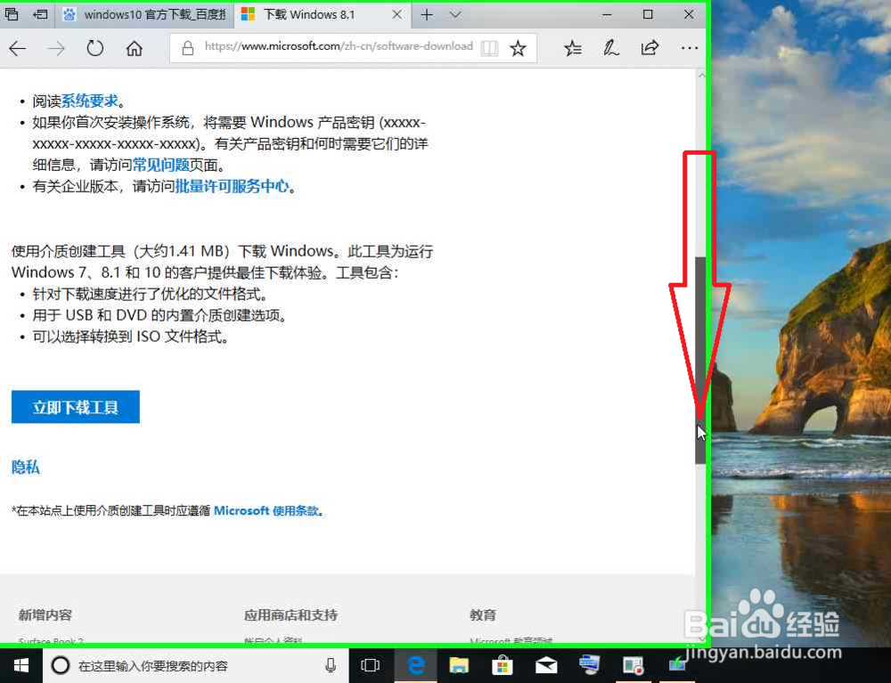Click the forward navigation arrow
Image resolution: width=891 pixels, height=683 pixels.
pos(55,49)
